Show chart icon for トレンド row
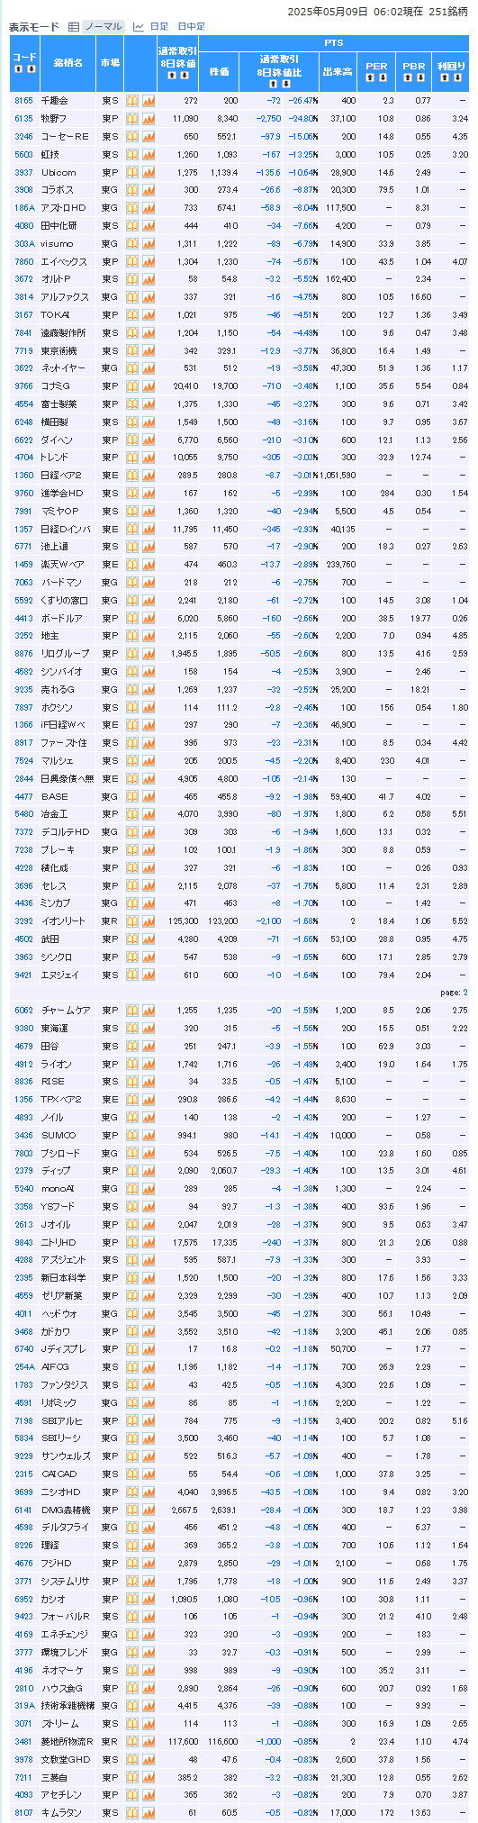The width and height of the screenshot is (478, 1823). point(149,458)
